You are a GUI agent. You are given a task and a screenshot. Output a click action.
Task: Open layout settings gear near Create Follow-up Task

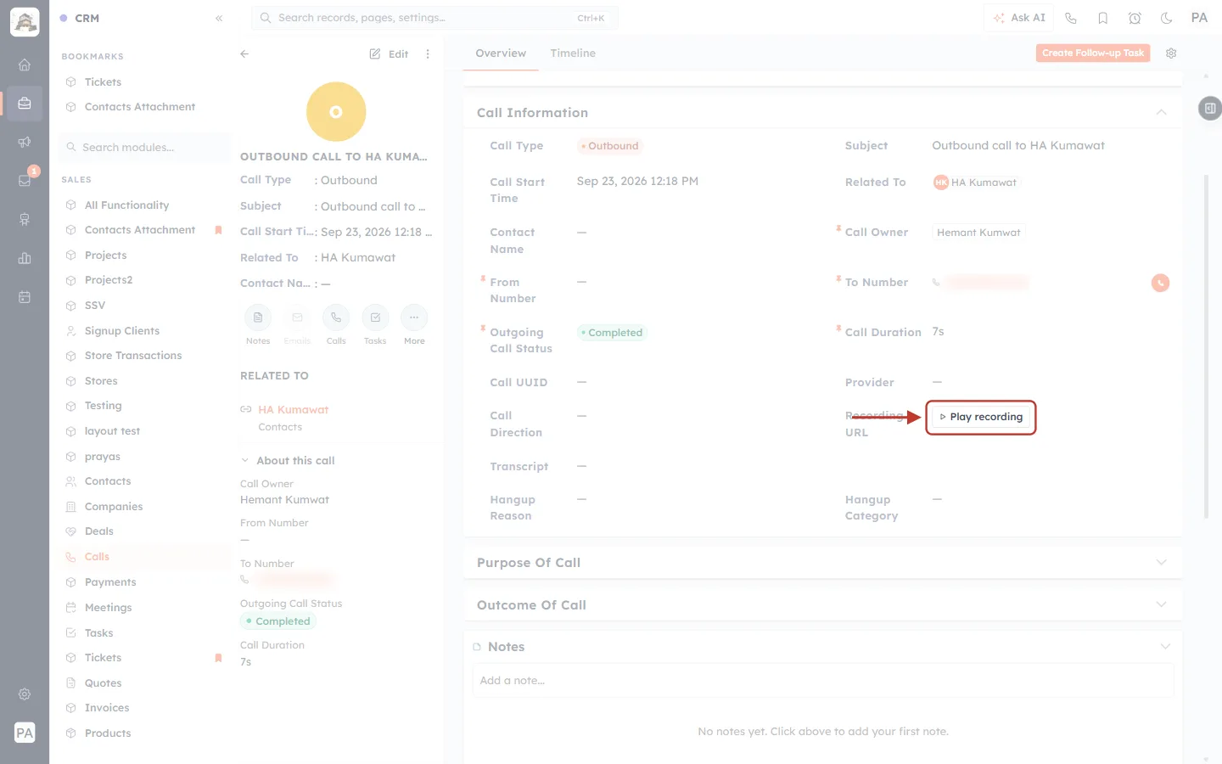pos(1171,53)
